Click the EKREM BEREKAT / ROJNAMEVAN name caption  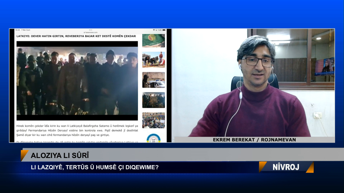pyautogui.click(x=254, y=140)
